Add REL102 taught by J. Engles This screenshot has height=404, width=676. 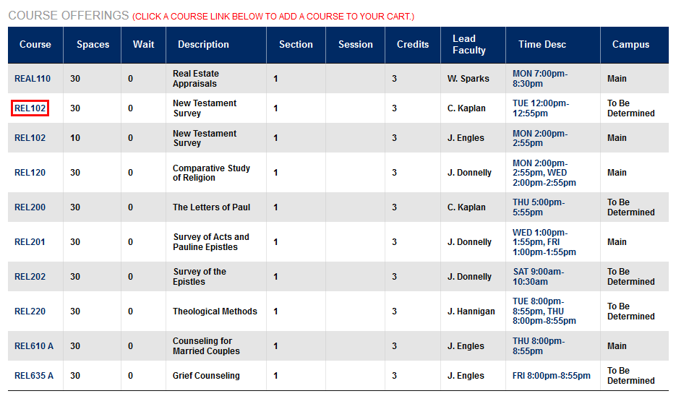(x=30, y=138)
